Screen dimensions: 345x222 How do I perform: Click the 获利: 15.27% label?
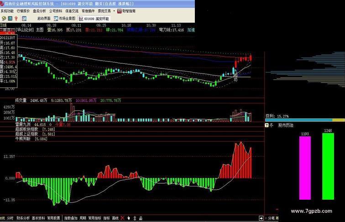tap(277, 116)
